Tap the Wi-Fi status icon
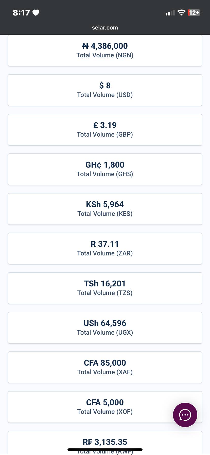Screen dimensions: 210x455 point(181,12)
